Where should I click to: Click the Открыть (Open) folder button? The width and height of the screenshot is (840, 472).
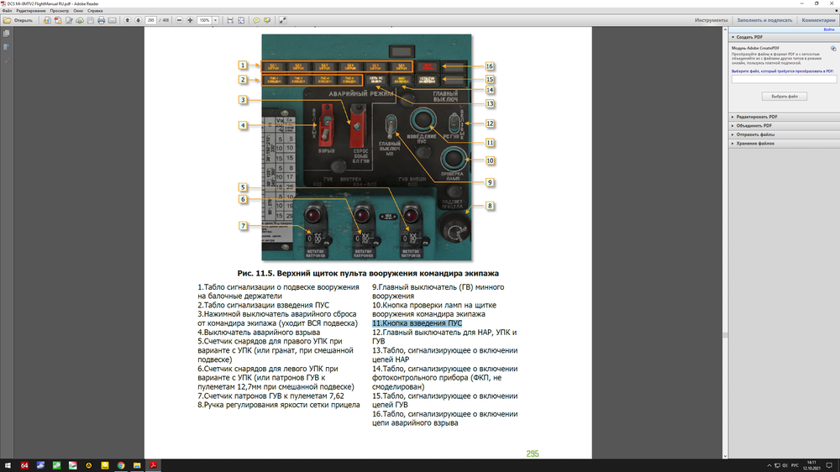pyautogui.click(x=18, y=20)
